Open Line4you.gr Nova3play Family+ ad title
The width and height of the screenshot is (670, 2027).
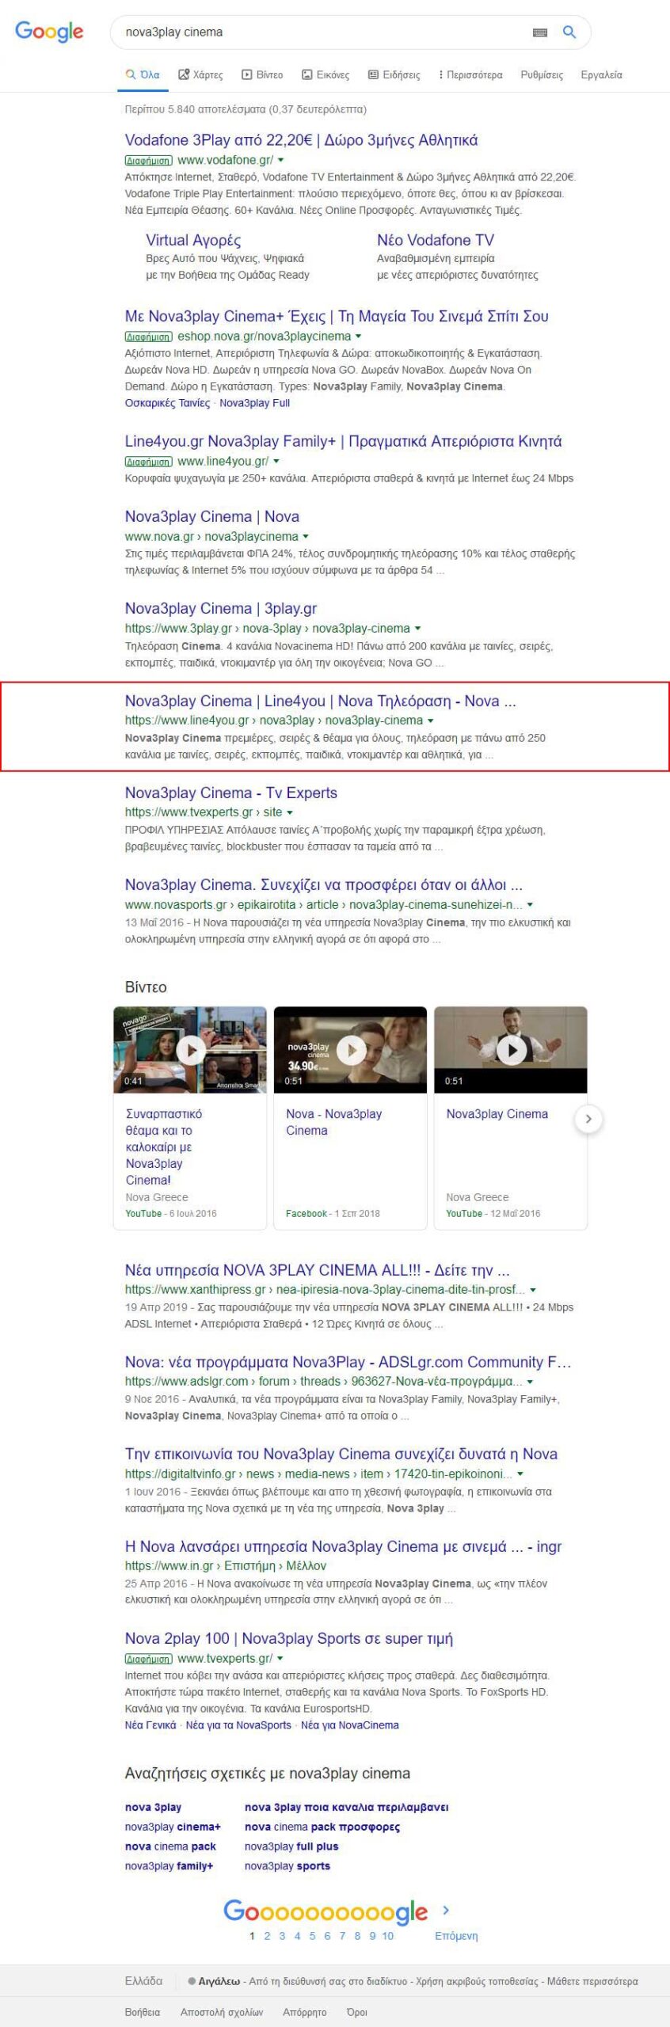[x=343, y=441]
